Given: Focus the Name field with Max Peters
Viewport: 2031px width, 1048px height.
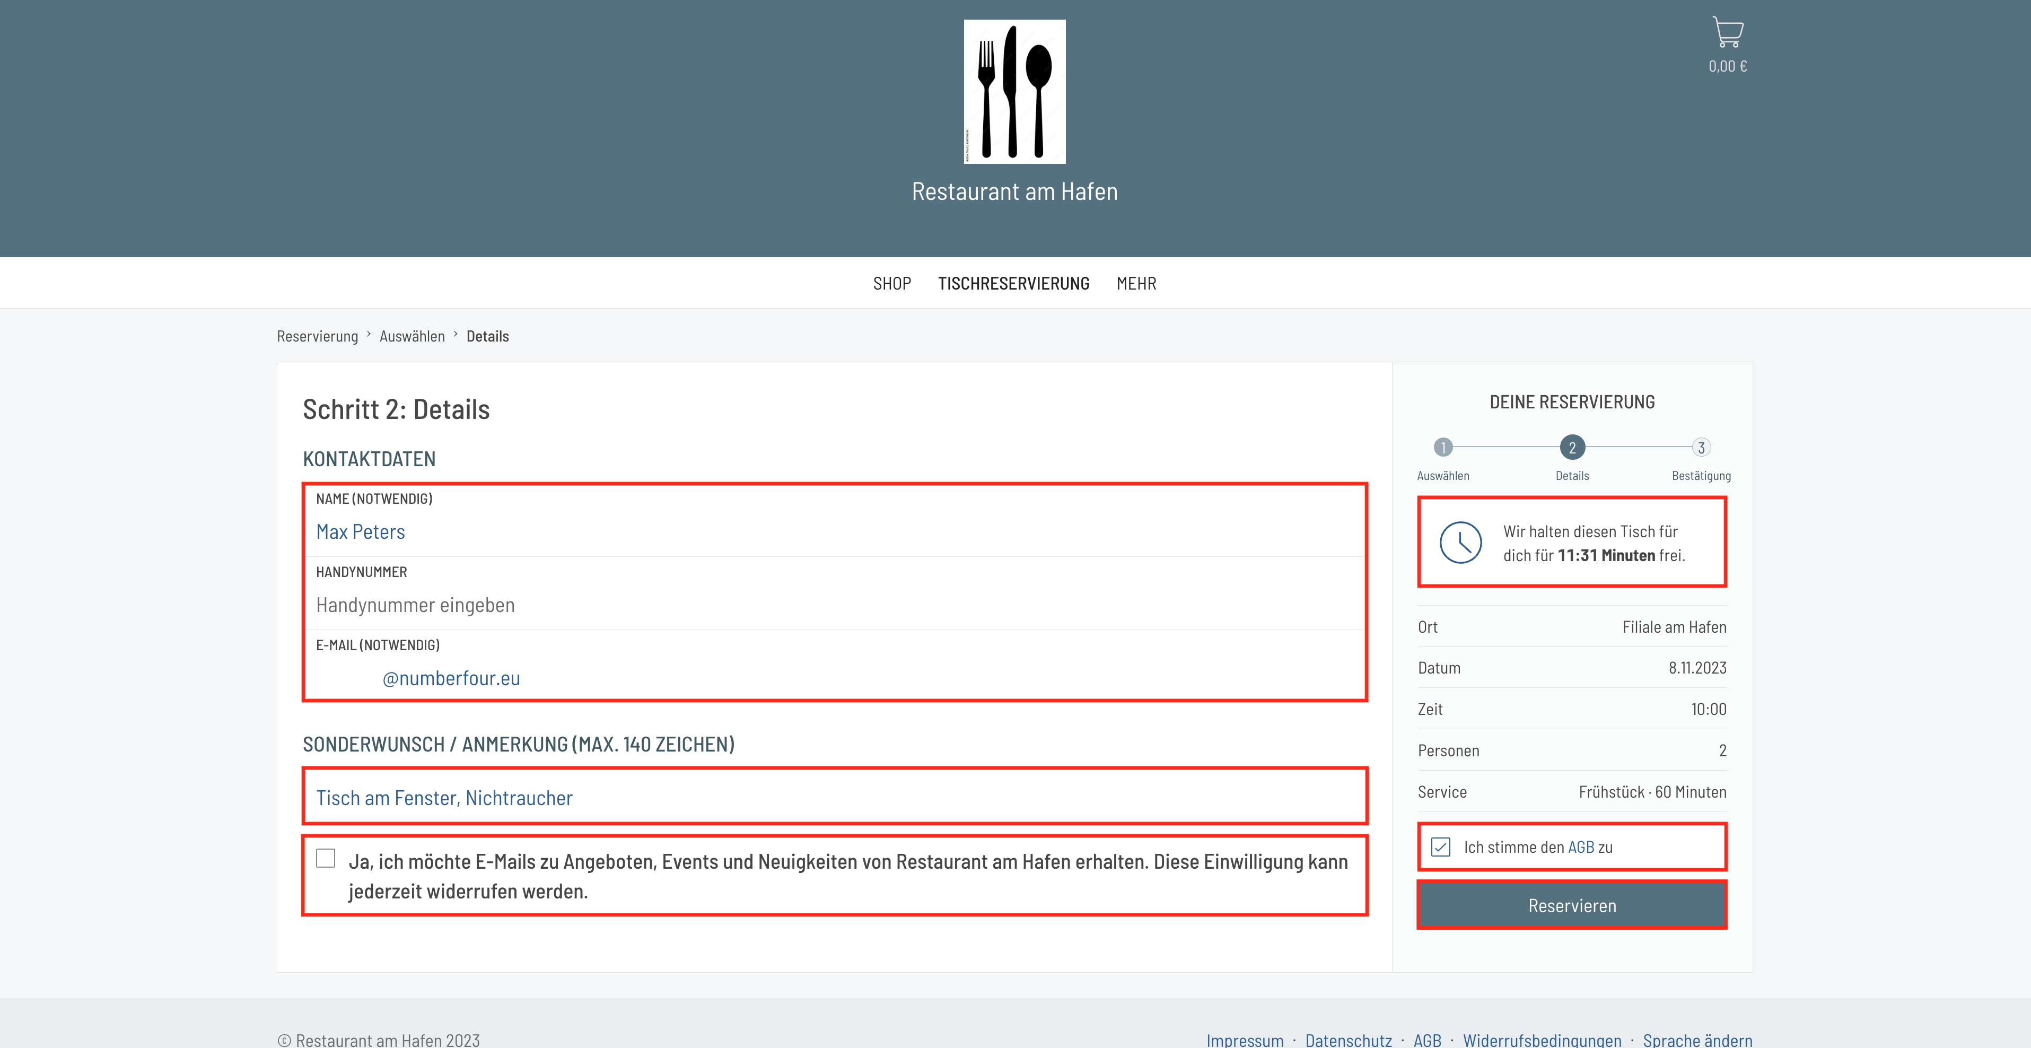Looking at the screenshot, I should [x=835, y=521].
